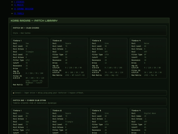Click the 'Timbre 3' heading in Patch 01
This screenshot has width=178, height=134.
tap(97, 41)
